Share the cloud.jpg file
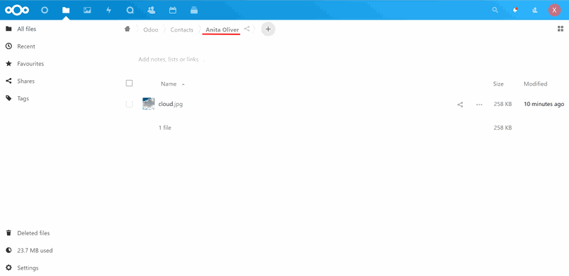Screen dimensions: 569x276 [x=460, y=105]
